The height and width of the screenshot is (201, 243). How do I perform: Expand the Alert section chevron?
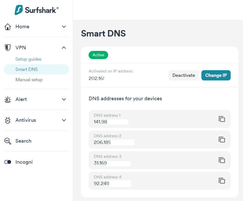(x=64, y=99)
